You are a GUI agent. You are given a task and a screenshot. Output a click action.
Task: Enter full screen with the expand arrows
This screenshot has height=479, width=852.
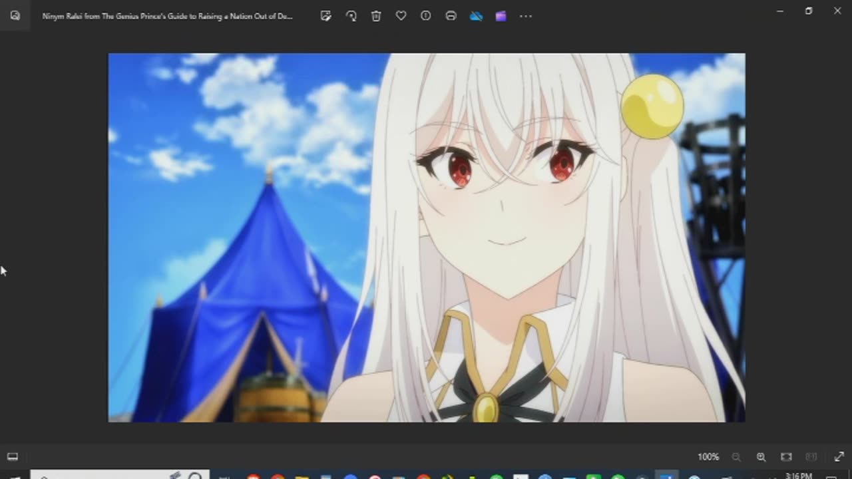pyautogui.click(x=839, y=457)
